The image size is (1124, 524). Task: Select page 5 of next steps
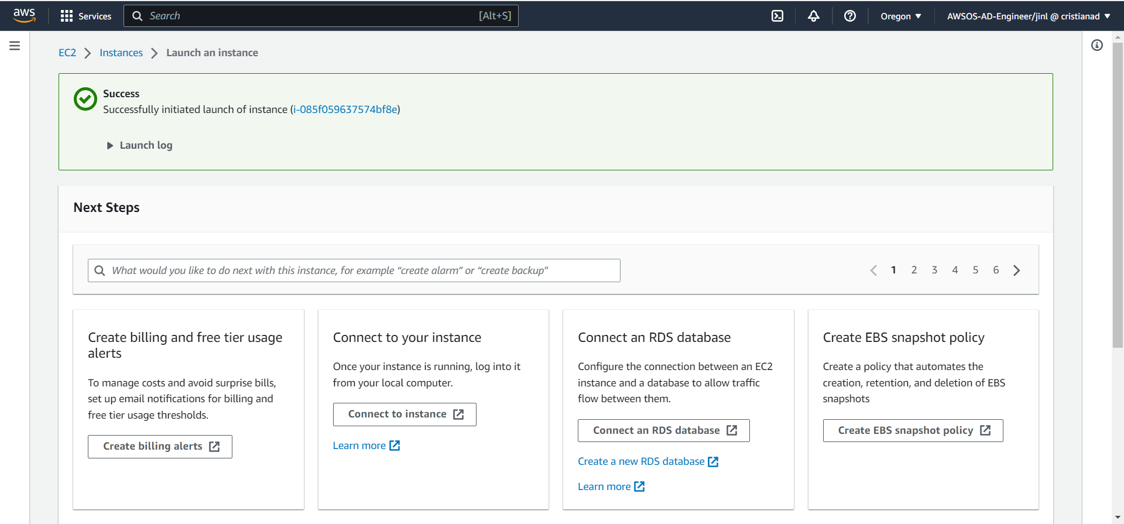(x=975, y=270)
